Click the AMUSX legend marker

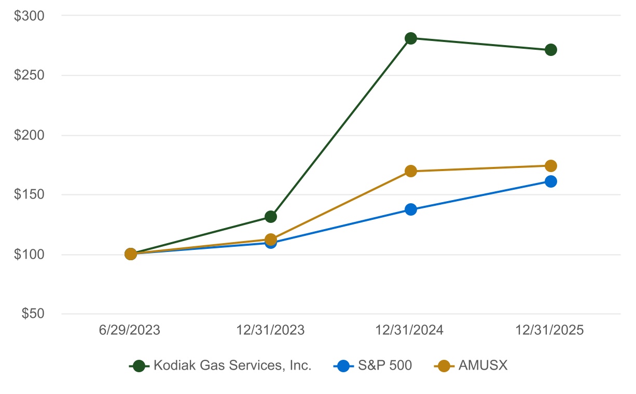click(x=443, y=366)
